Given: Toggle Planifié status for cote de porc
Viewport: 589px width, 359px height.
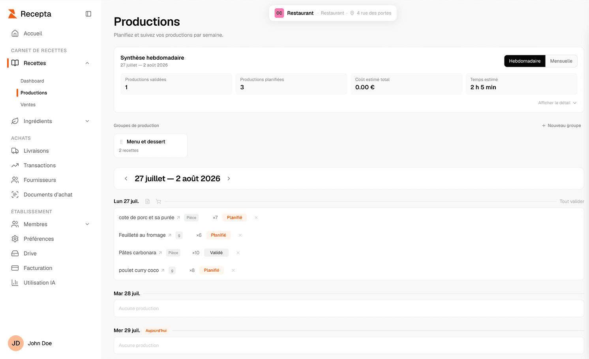Looking at the screenshot, I should point(234,218).
